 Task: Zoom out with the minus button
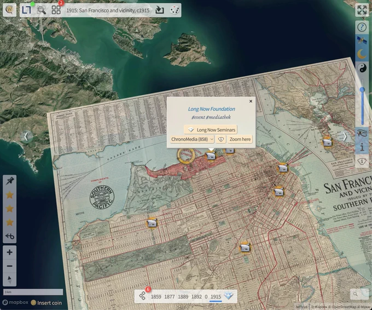(x=9, y=266)
